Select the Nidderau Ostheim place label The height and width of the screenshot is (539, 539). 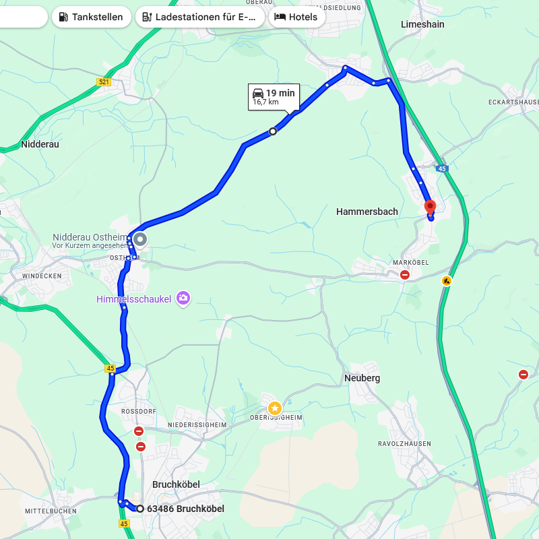(90, 237)
